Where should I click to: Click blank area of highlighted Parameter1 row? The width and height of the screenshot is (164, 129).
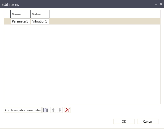(104, 21)
